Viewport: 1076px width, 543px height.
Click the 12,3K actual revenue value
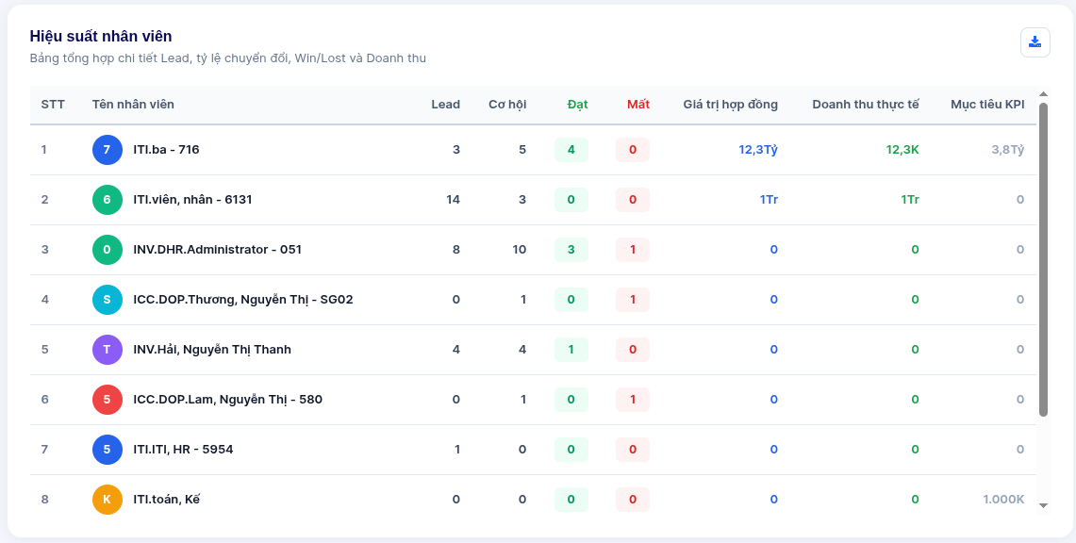click(902, 150)
